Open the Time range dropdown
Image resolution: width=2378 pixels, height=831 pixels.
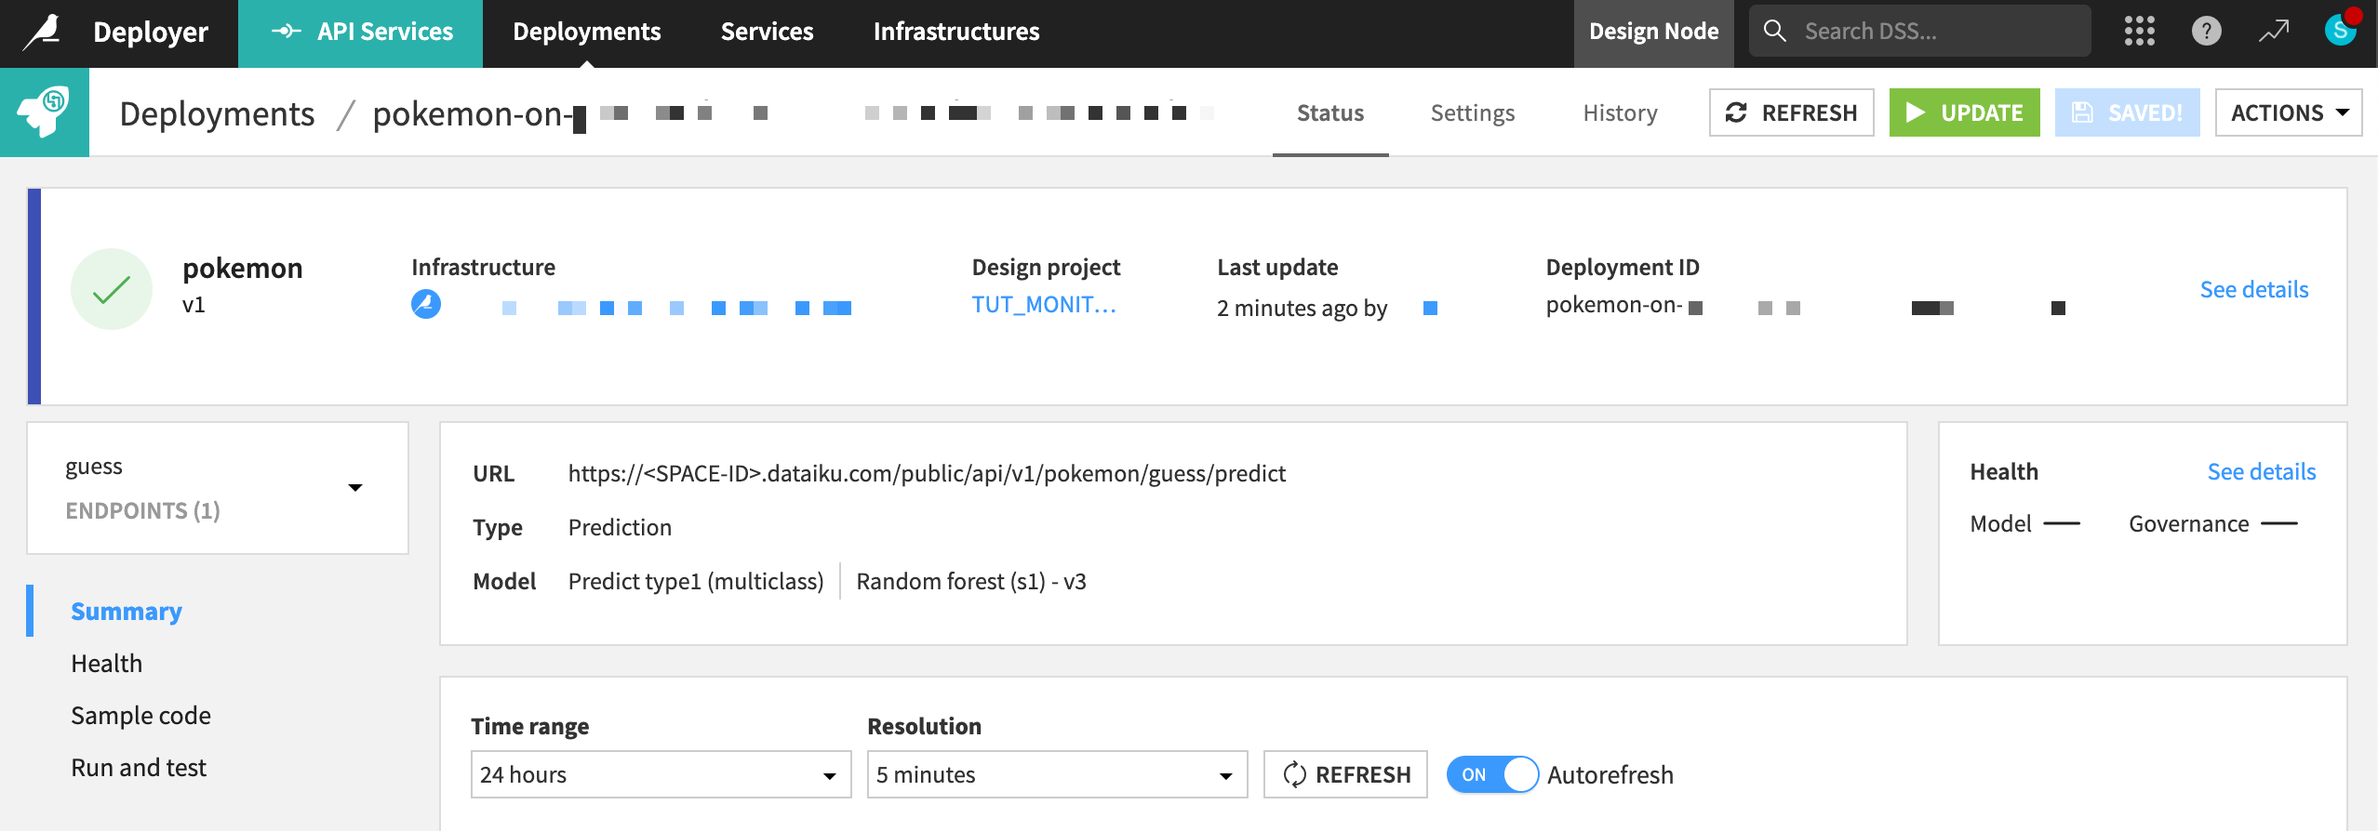(x=661, y=774)
